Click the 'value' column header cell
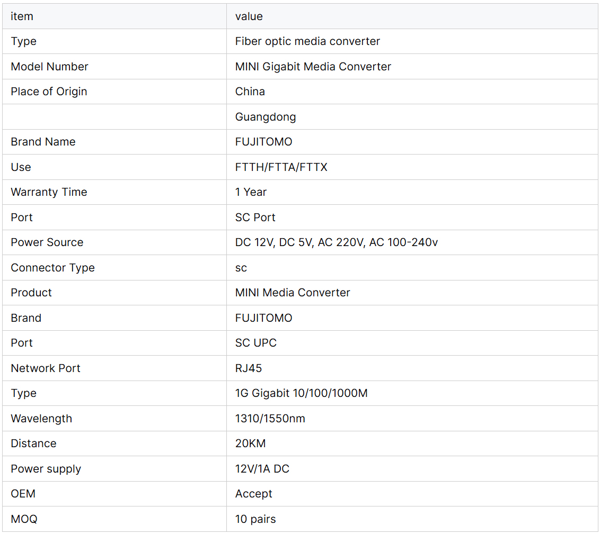The width and height of the screenshot is (600, 534). [x=249, y=16]
